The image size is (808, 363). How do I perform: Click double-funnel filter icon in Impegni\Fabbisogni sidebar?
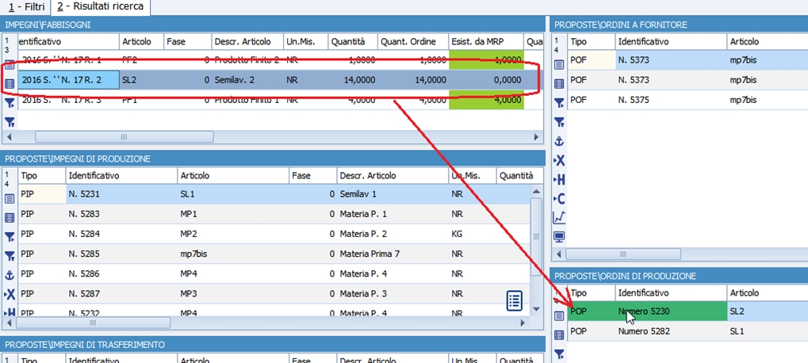pyautogui.click(x=10, y=122)
